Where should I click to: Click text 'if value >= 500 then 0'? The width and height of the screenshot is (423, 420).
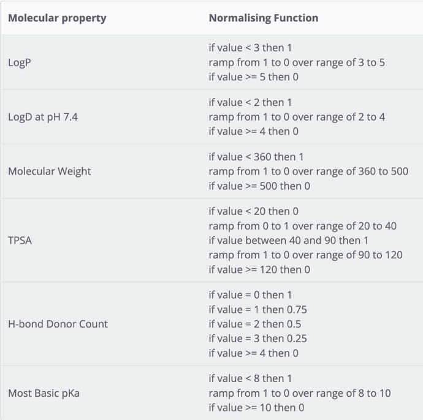coord(259,186)
